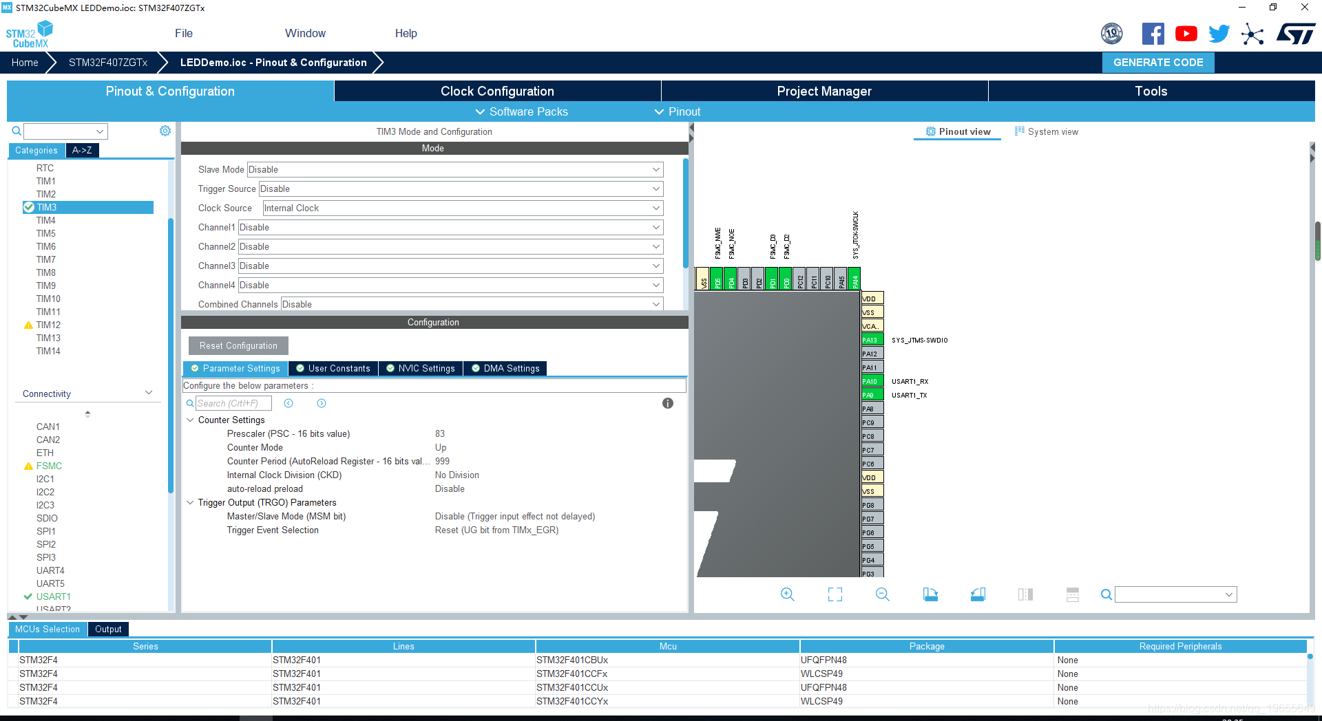Select pin PD5 on the chip
The width and height of the screenshot is (1322, 721).
point(717,279)
